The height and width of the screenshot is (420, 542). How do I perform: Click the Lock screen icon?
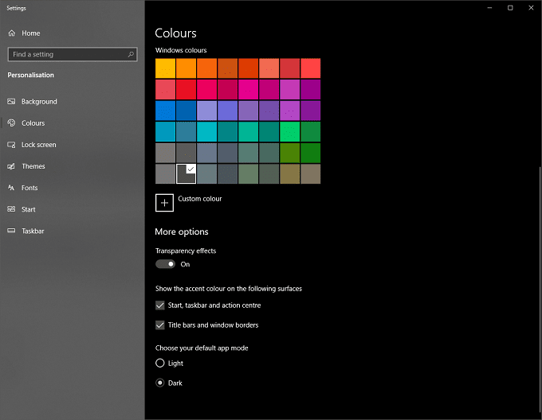coord(12,145)
